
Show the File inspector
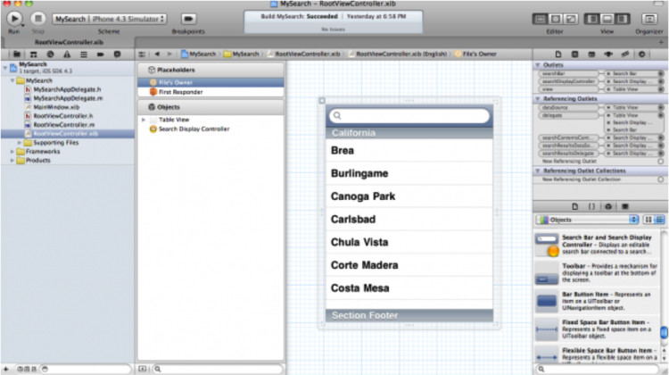click(558, 54)
